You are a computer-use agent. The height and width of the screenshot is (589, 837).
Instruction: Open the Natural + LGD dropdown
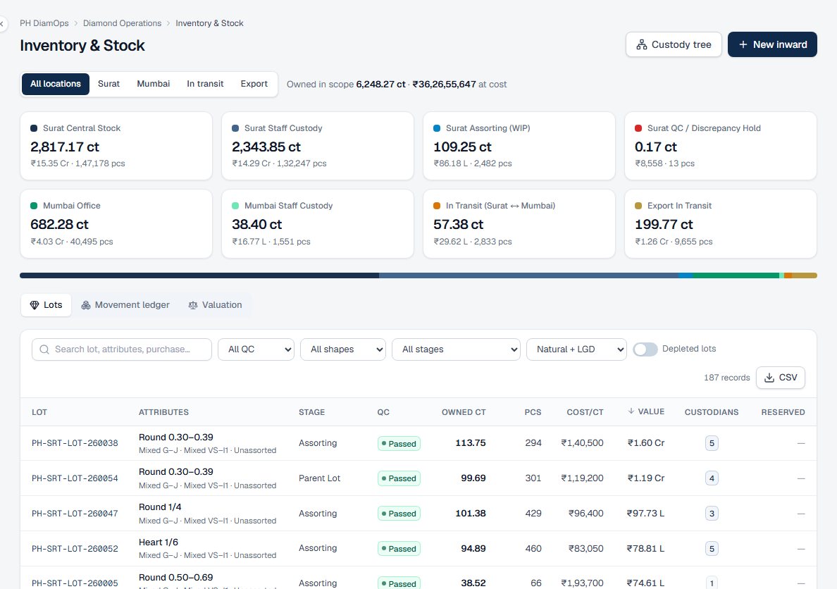(576, 349)
